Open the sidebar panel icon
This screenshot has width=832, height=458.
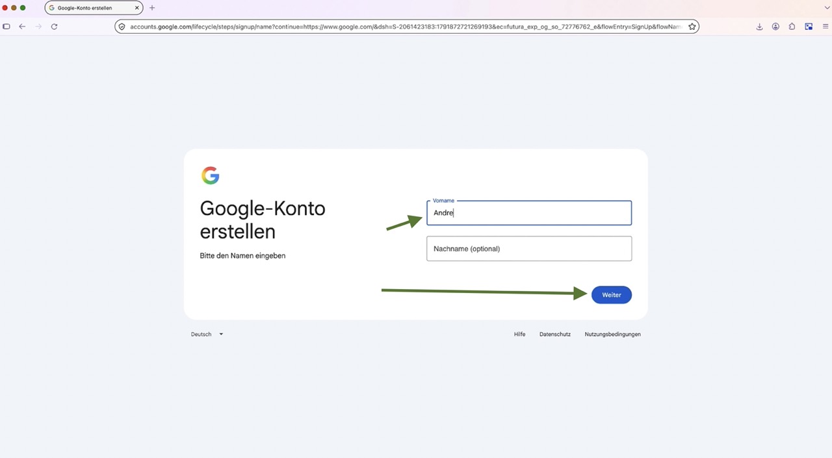(6, 27)
